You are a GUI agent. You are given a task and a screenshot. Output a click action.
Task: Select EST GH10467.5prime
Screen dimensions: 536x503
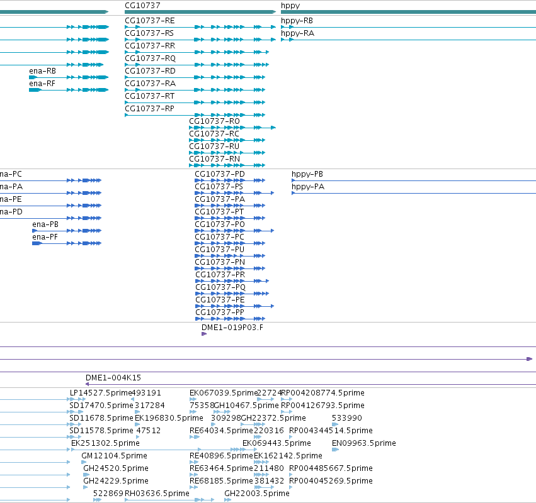point(246,406)
